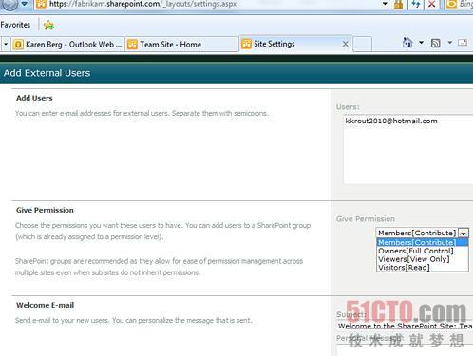Click the site icon beside the URL
Image resolution: width=473 pixels, height=356 pixels.
[41, 4]
